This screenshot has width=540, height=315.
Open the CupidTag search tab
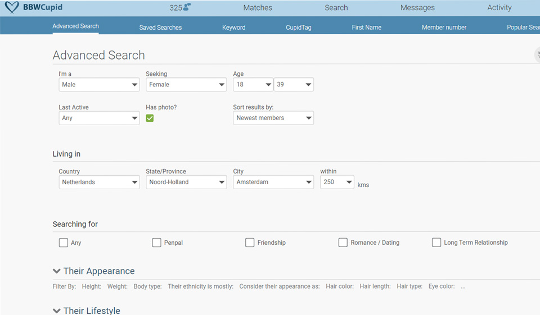pos(298,28)
